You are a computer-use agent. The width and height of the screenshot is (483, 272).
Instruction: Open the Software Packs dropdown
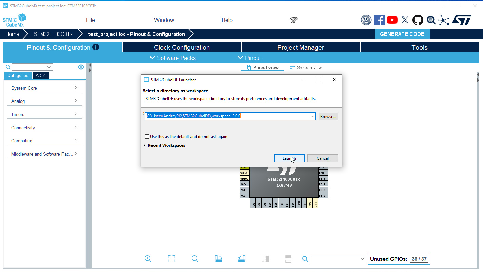click(x=173, y=58)
